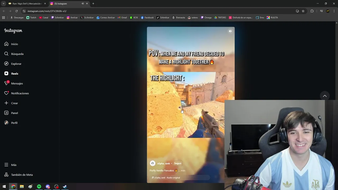Open RULETA bookmark
The height and width of the screenshot is (190, 338).
[x=272, y=18]
